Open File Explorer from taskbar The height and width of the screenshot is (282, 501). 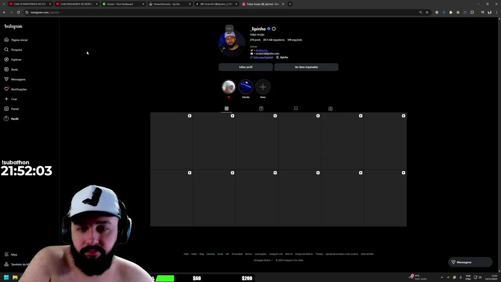pyautogui.click(x=15, y=278)
